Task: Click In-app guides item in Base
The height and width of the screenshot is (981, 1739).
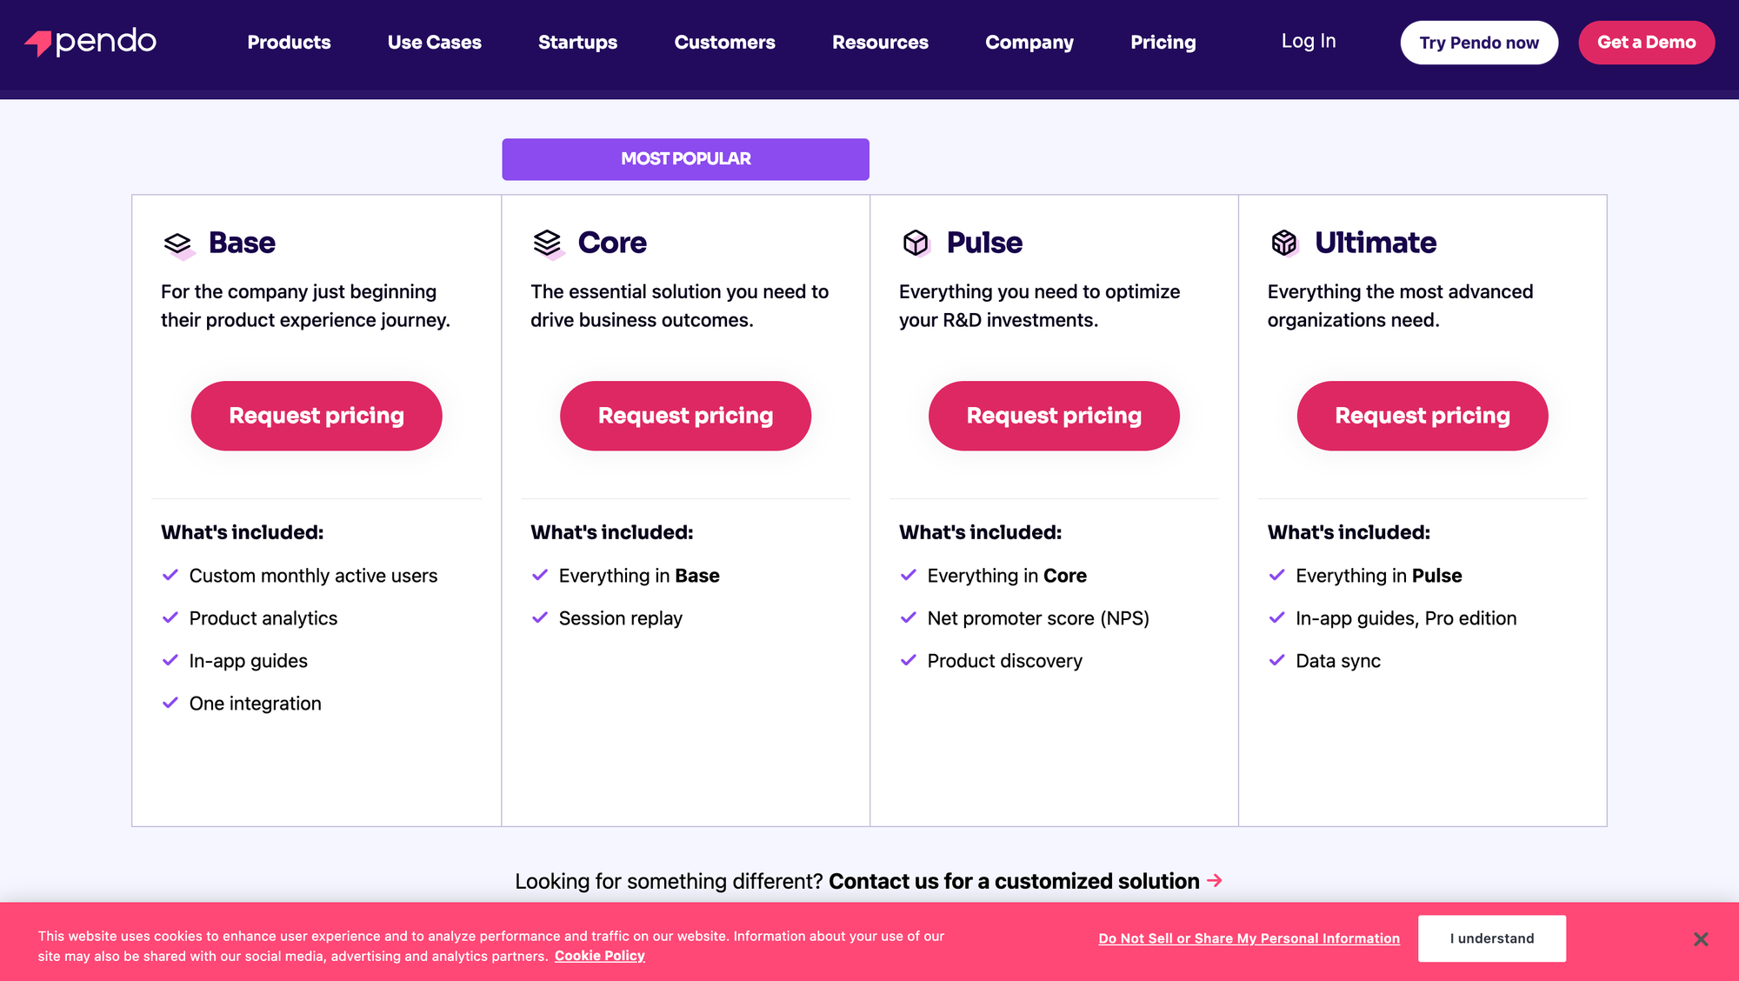Action: coord(249,661)
